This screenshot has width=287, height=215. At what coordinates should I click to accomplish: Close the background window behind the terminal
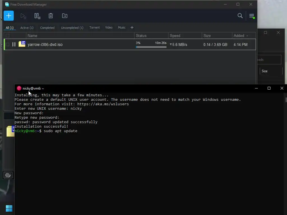[278, 32]
